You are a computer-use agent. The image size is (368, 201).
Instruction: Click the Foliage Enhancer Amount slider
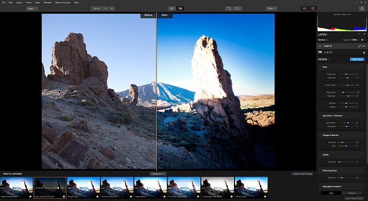point(346,142)
